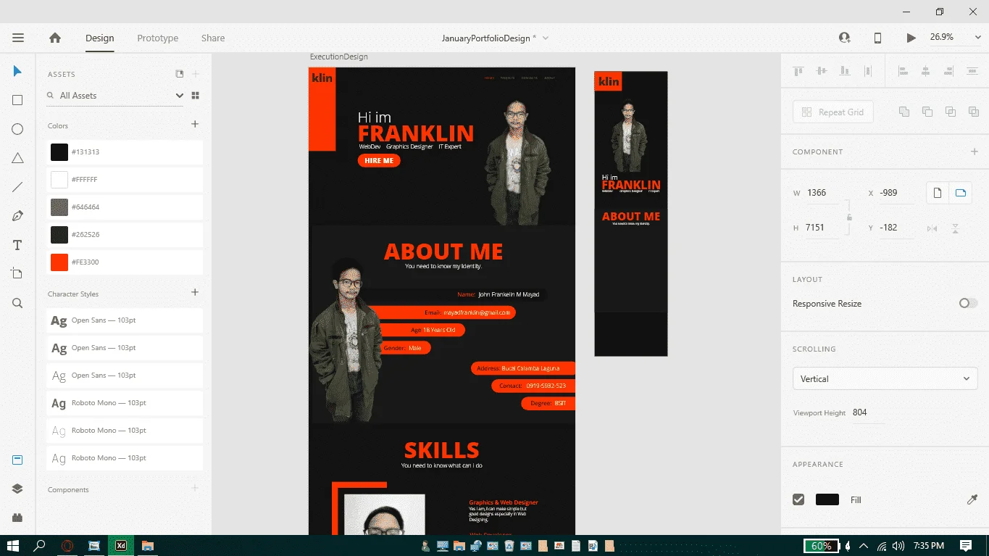Switch to the Design tab
The width and height of the screenshot is (989, 556).
point(99,38)
